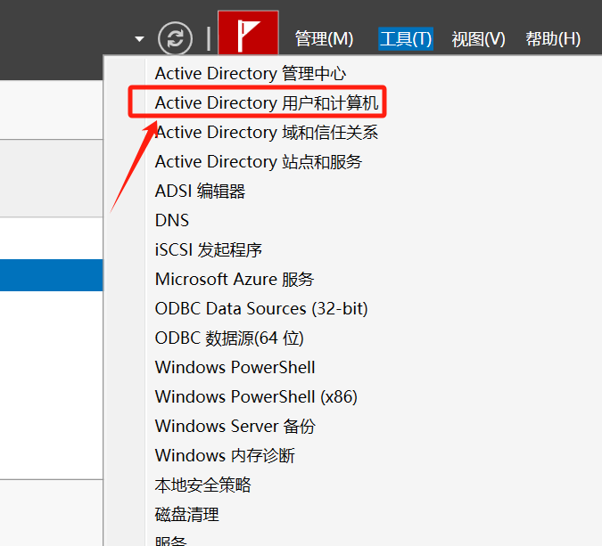602x546 pixels.
Task: Open ADSI 编辑器
Action: pyautogui.click(x=200, y=192)
